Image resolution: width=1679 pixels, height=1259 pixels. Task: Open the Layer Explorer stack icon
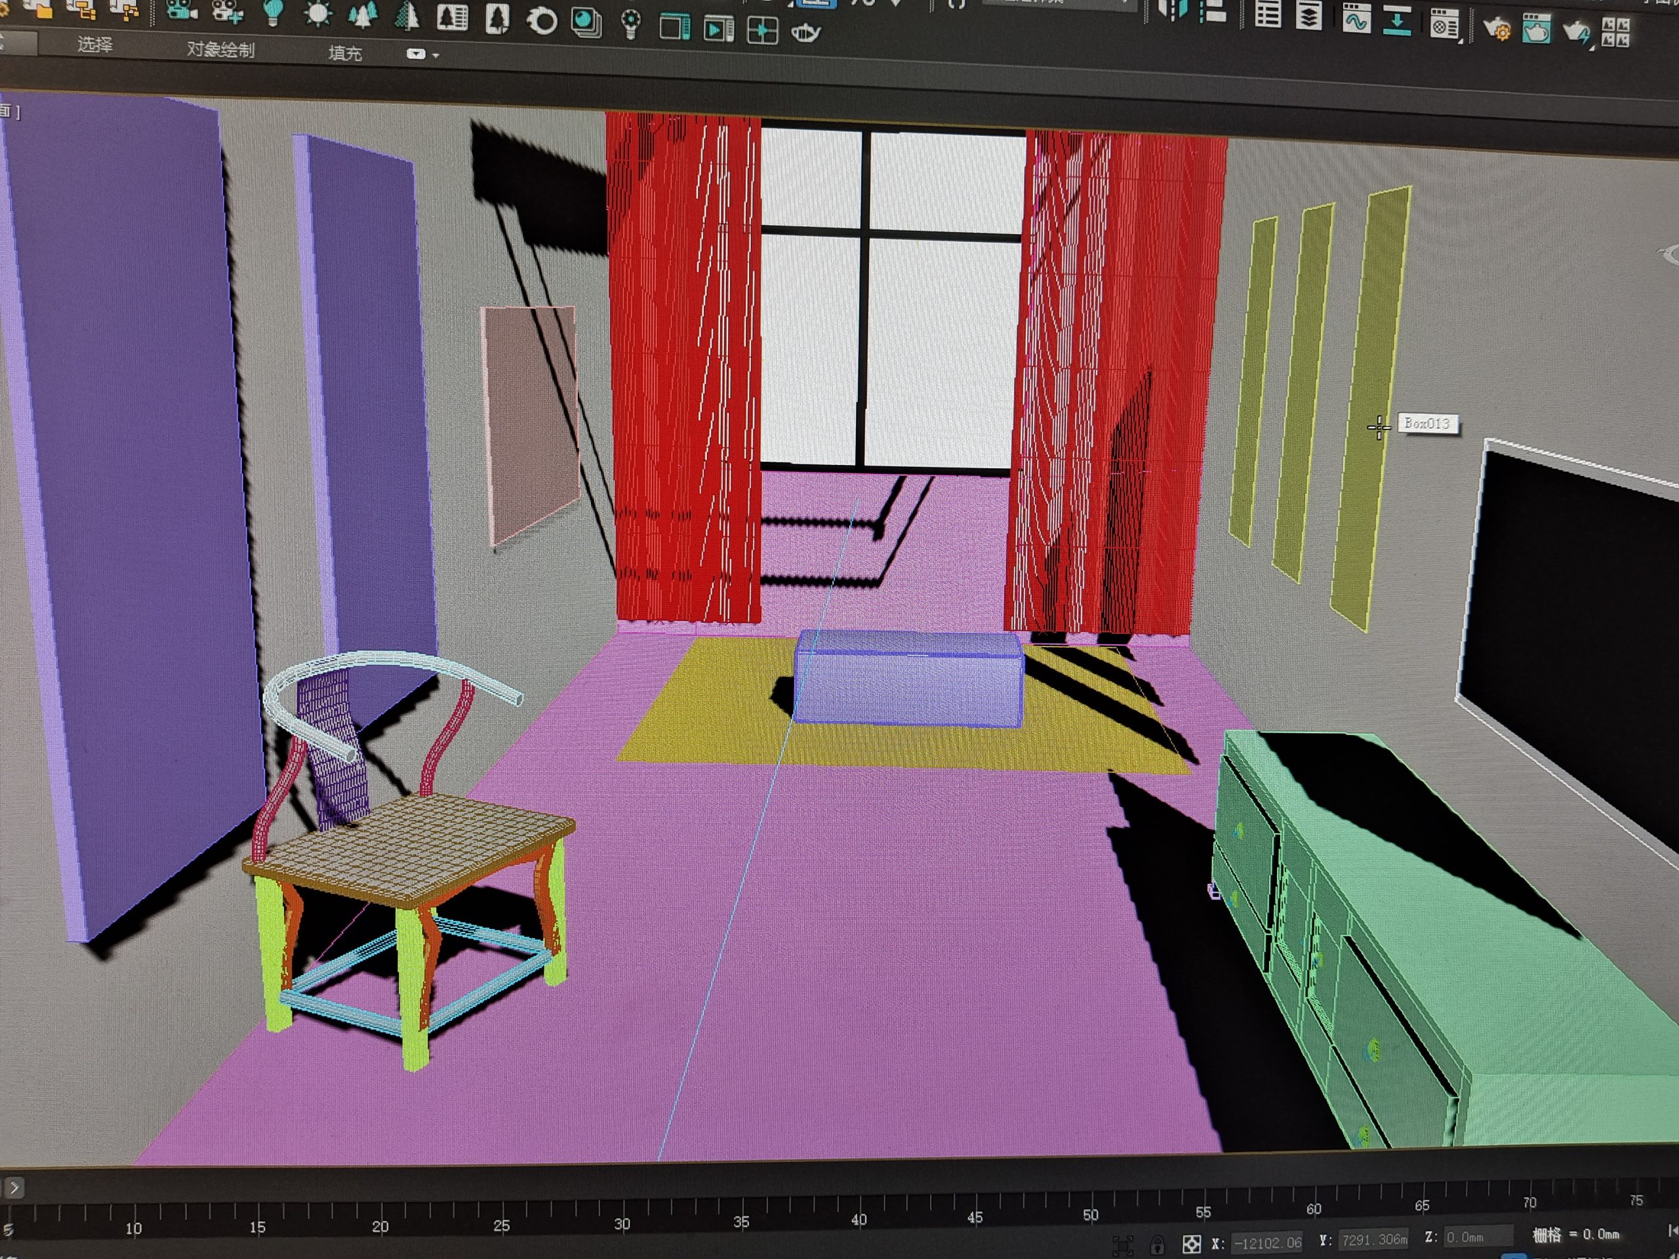tap(1309, 15)
